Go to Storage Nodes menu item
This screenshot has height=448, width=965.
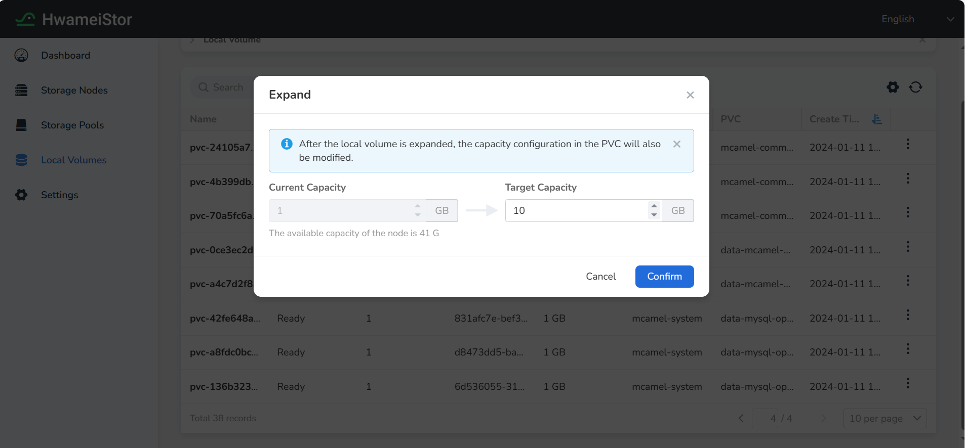[74, 90]
